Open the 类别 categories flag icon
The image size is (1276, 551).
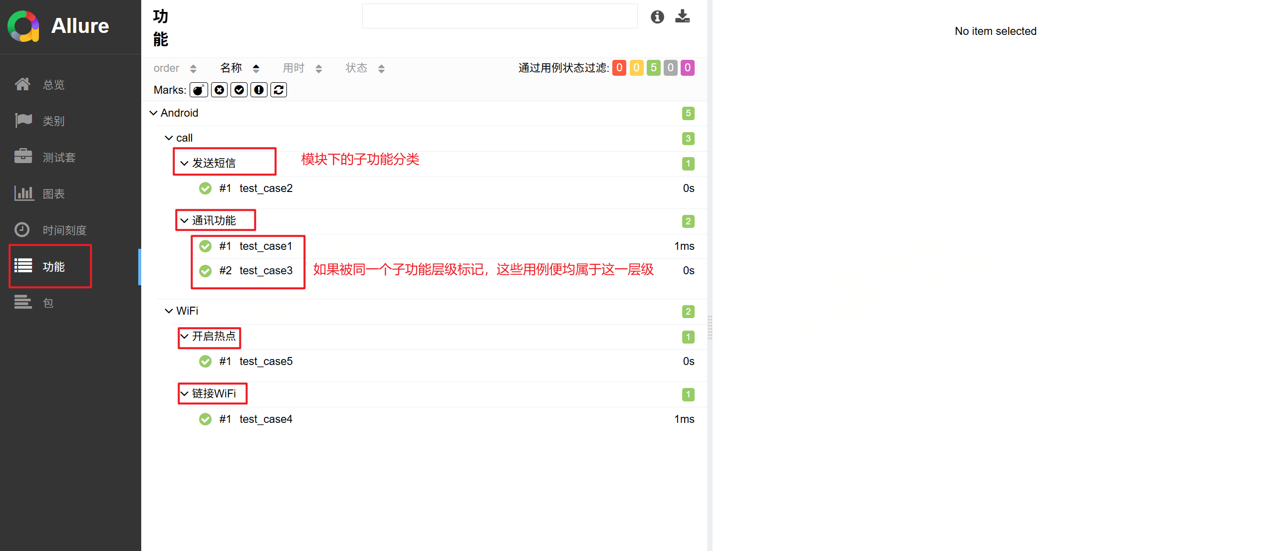[x=23, y=120]
